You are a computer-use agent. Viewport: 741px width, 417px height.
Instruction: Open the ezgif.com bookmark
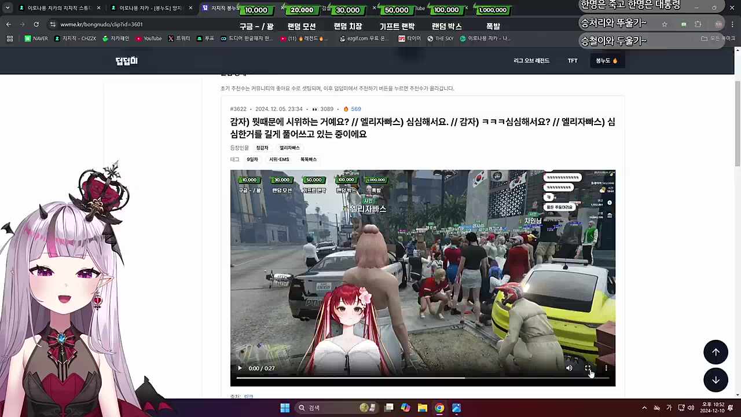pyautogui.click(x=363, y=39)
